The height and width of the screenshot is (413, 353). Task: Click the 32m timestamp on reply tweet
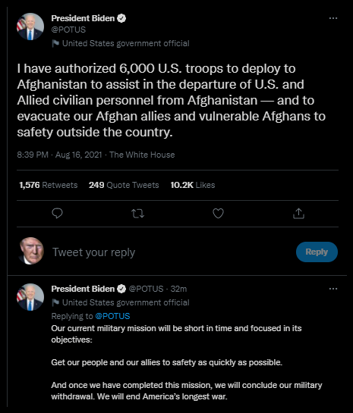click(x=178, y=289)
